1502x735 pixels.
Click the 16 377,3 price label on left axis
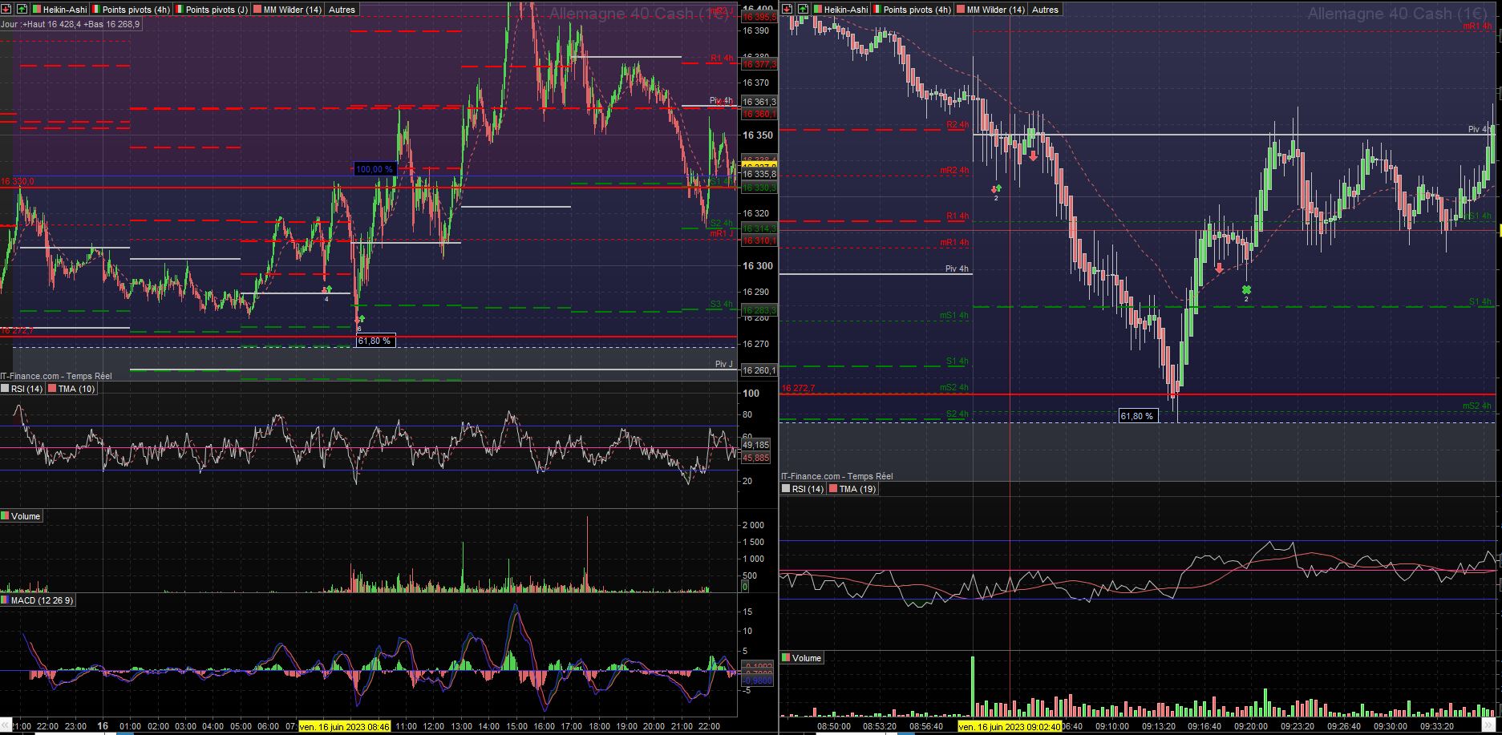(x=759, y=63)
